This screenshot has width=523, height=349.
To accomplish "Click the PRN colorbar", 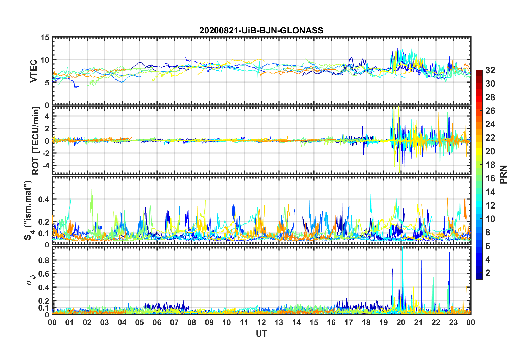I will point(479,174).
